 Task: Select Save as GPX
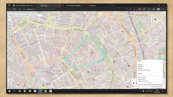(142, 77)
